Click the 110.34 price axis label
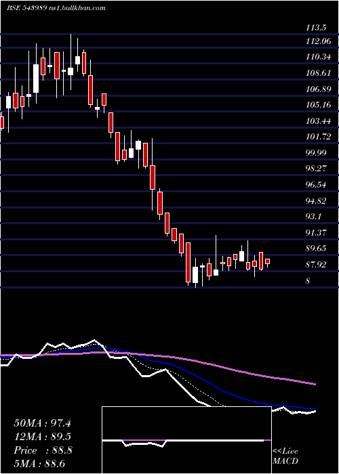This screenshot has height=474, width=339. 318,57
